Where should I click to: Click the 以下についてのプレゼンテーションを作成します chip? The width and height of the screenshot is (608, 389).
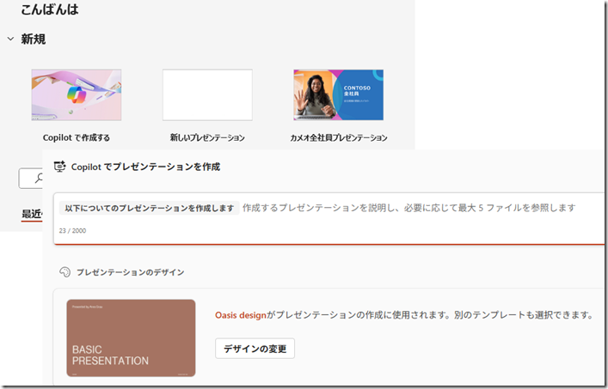pos(150,209)
